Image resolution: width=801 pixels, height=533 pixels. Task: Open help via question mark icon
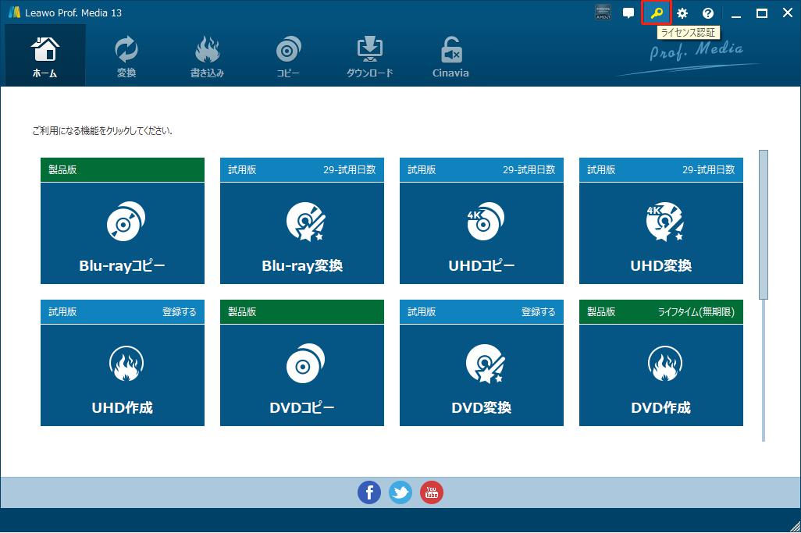(x=707, y=13)
